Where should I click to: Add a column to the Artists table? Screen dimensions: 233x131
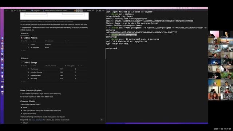[x=65, y=41]
